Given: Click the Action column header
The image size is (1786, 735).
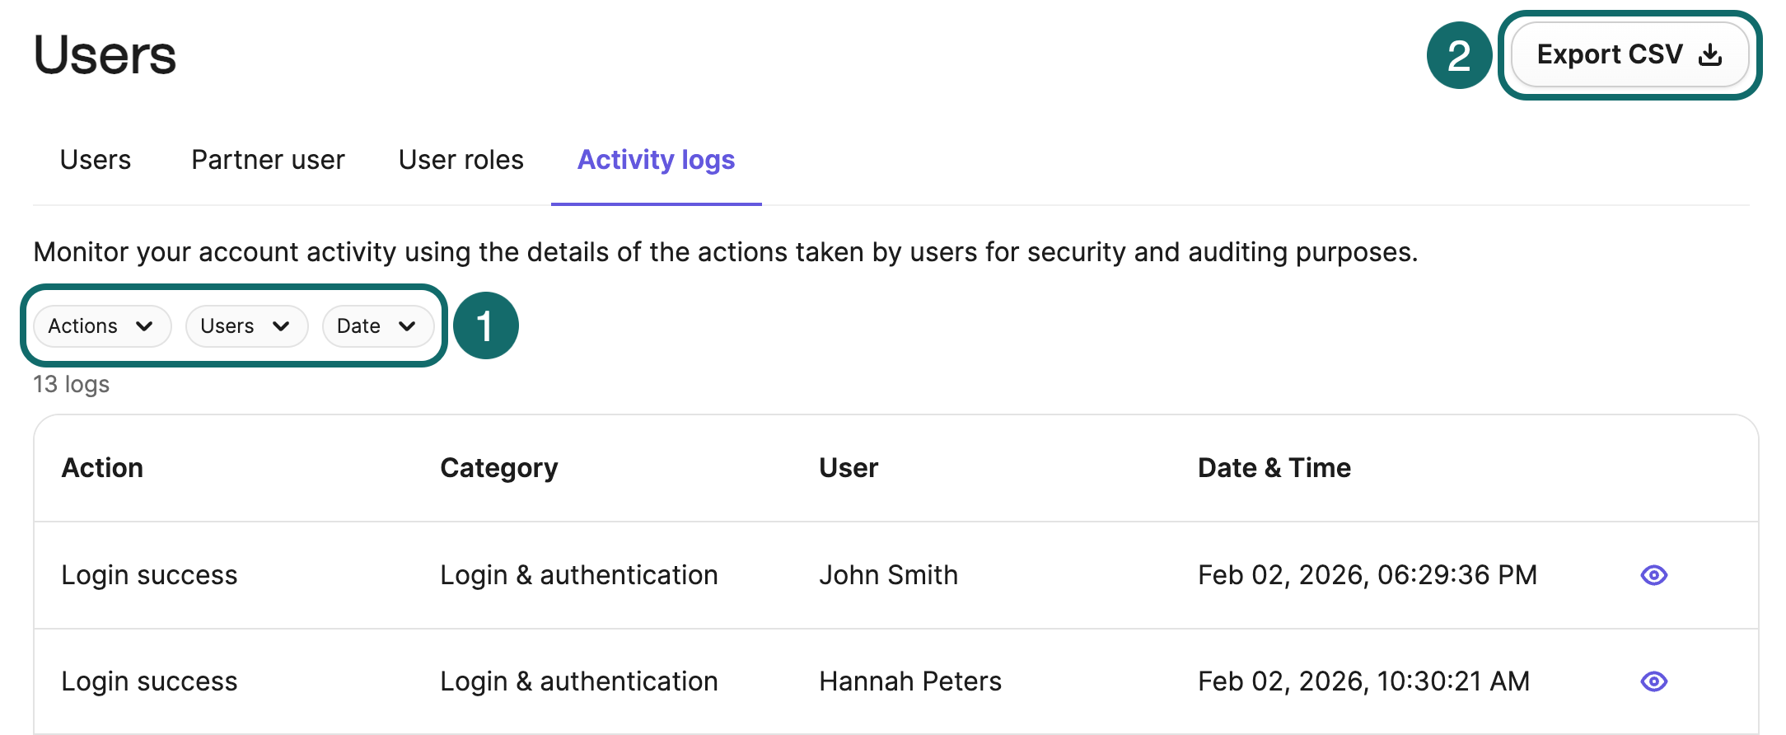Looking at the screenshot, I should tap(102, 468).
